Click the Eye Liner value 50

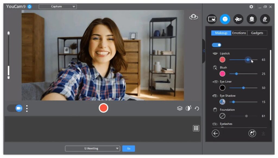(263, 88)
